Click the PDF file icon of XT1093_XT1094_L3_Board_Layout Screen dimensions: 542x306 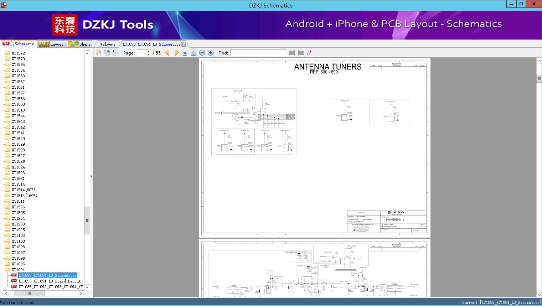[14, 281]
